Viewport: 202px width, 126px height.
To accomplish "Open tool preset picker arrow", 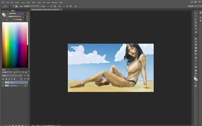I will click(x=7, y=6).
